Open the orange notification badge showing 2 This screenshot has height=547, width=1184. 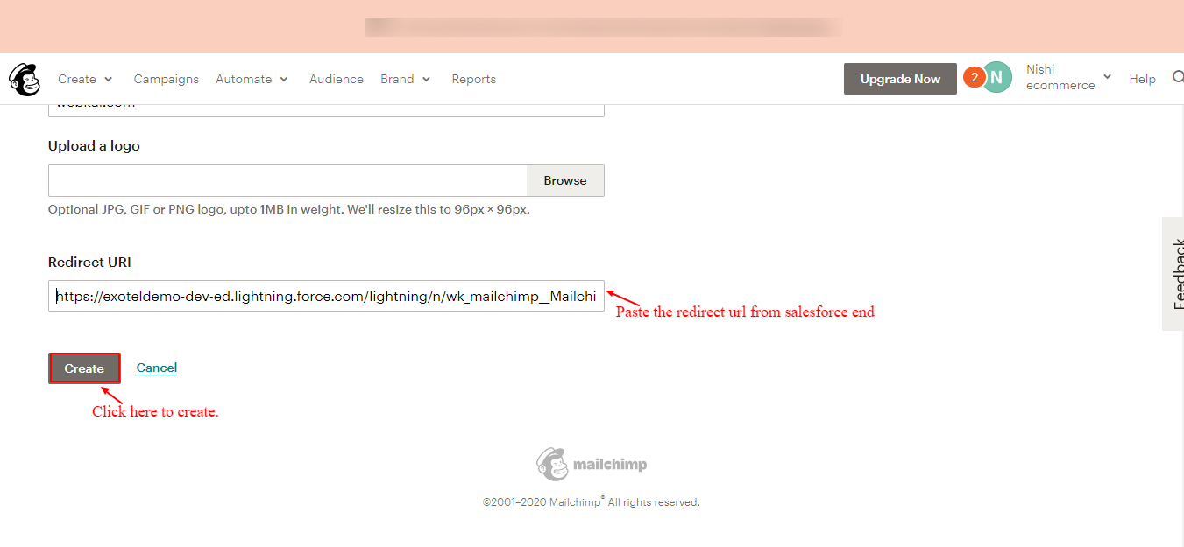[x=974, y=77]
